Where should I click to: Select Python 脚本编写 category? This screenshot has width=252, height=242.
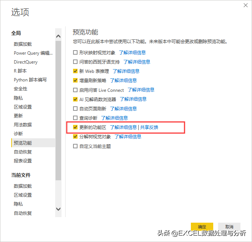(x=30, y=80)
